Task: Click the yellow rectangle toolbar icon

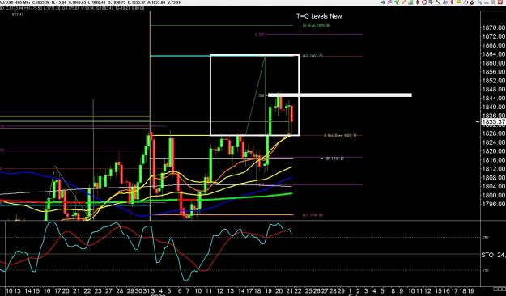Action: (x=458, y=2)
